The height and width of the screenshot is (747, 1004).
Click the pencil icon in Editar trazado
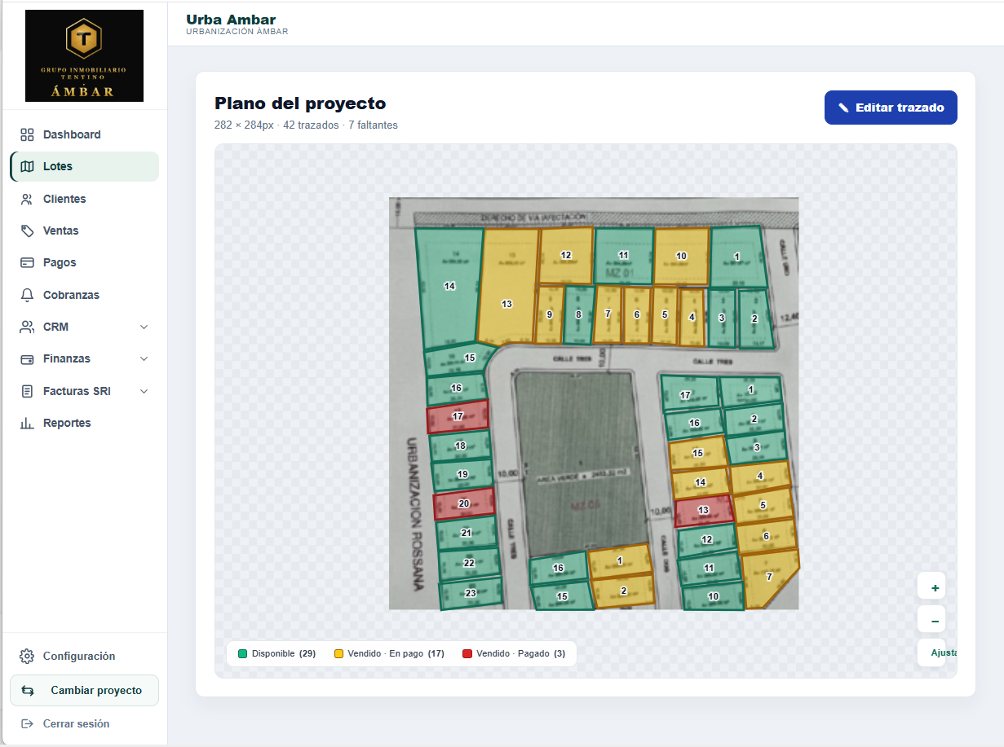click(x=843, y=108)
